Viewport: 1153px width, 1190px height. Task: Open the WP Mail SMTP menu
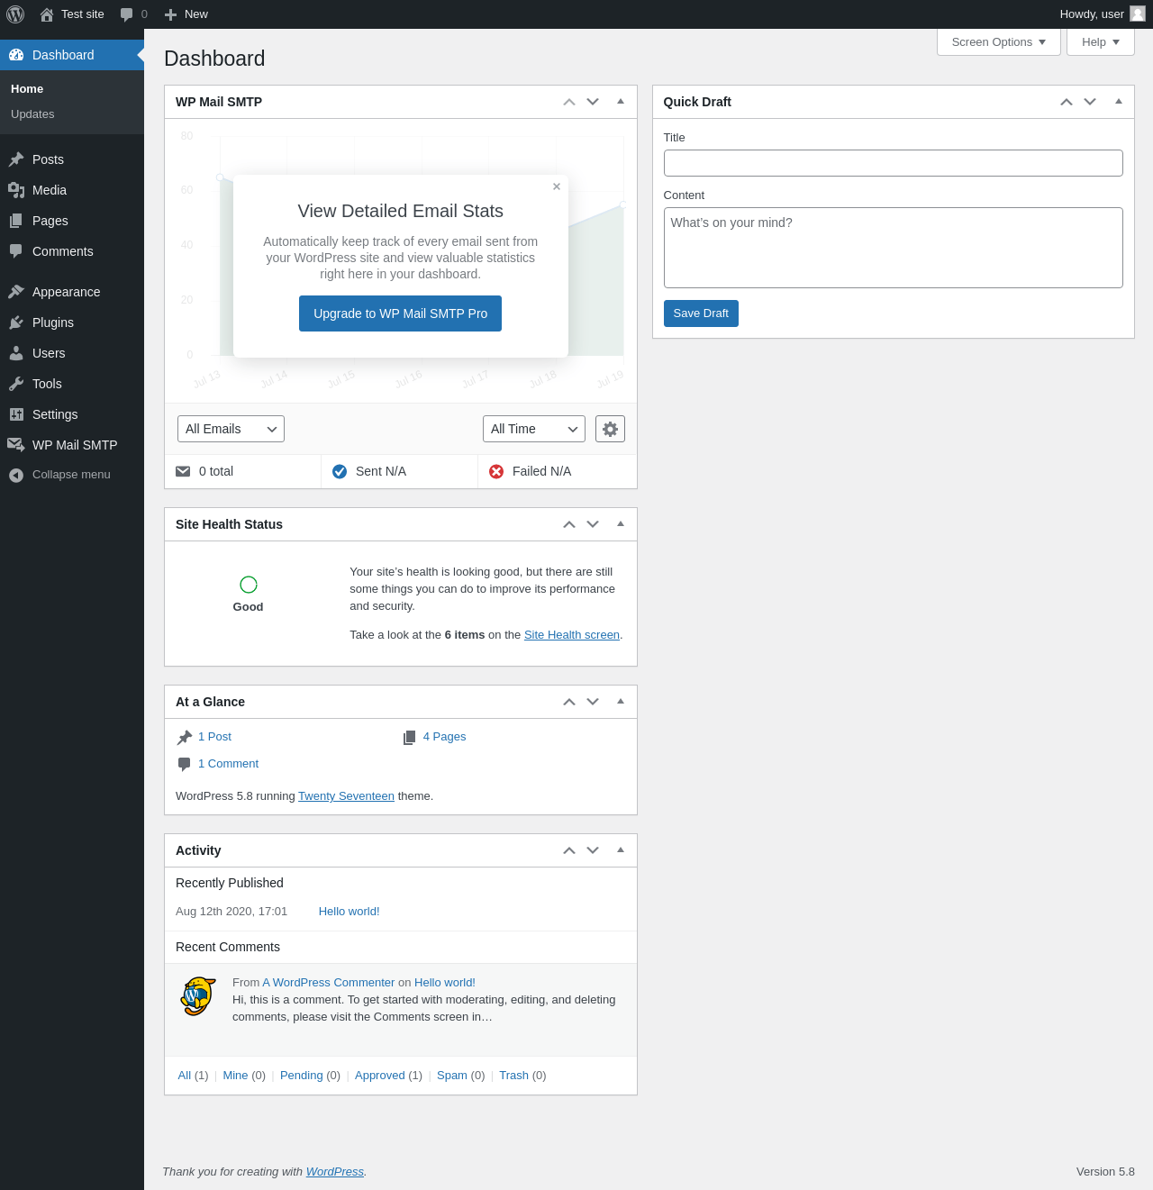72,445
